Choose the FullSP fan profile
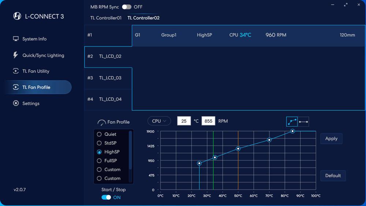Screen dimensions: 366x206 point(99,161)
